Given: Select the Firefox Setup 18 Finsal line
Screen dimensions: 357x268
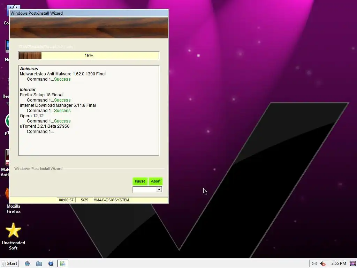Looking at the screenshot, I should click(x=42, y=95).
